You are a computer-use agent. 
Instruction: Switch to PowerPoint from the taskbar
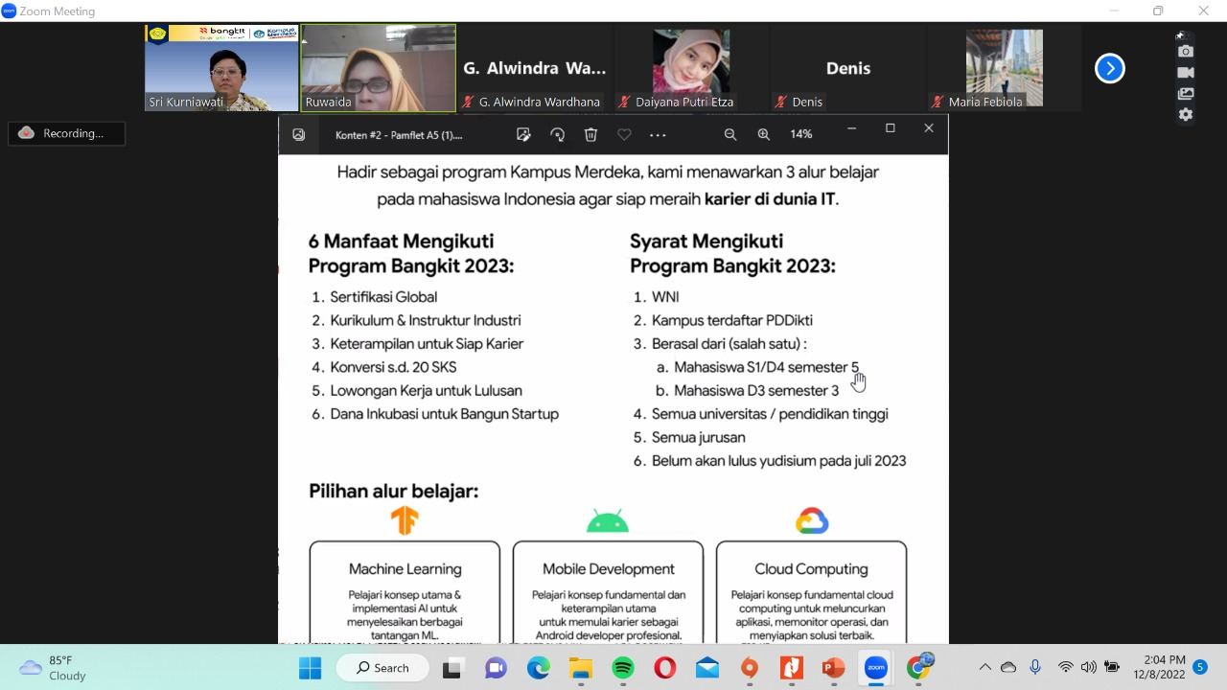(x=834, y=668)
